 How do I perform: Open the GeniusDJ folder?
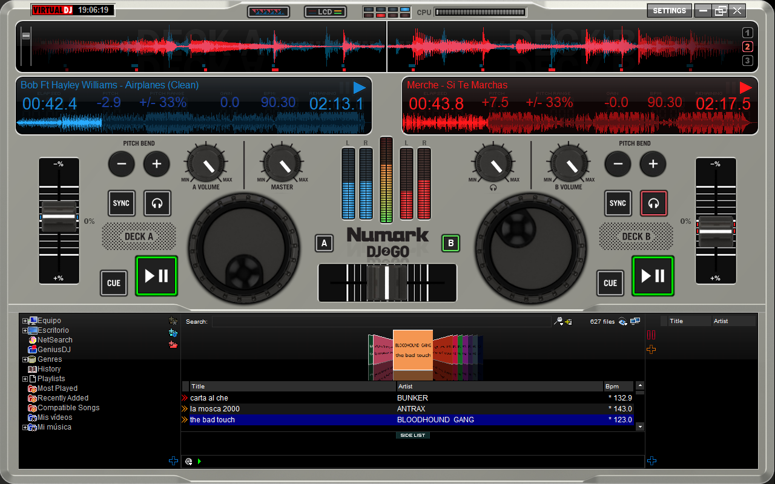pyautogui.click(x=50, y=350)
